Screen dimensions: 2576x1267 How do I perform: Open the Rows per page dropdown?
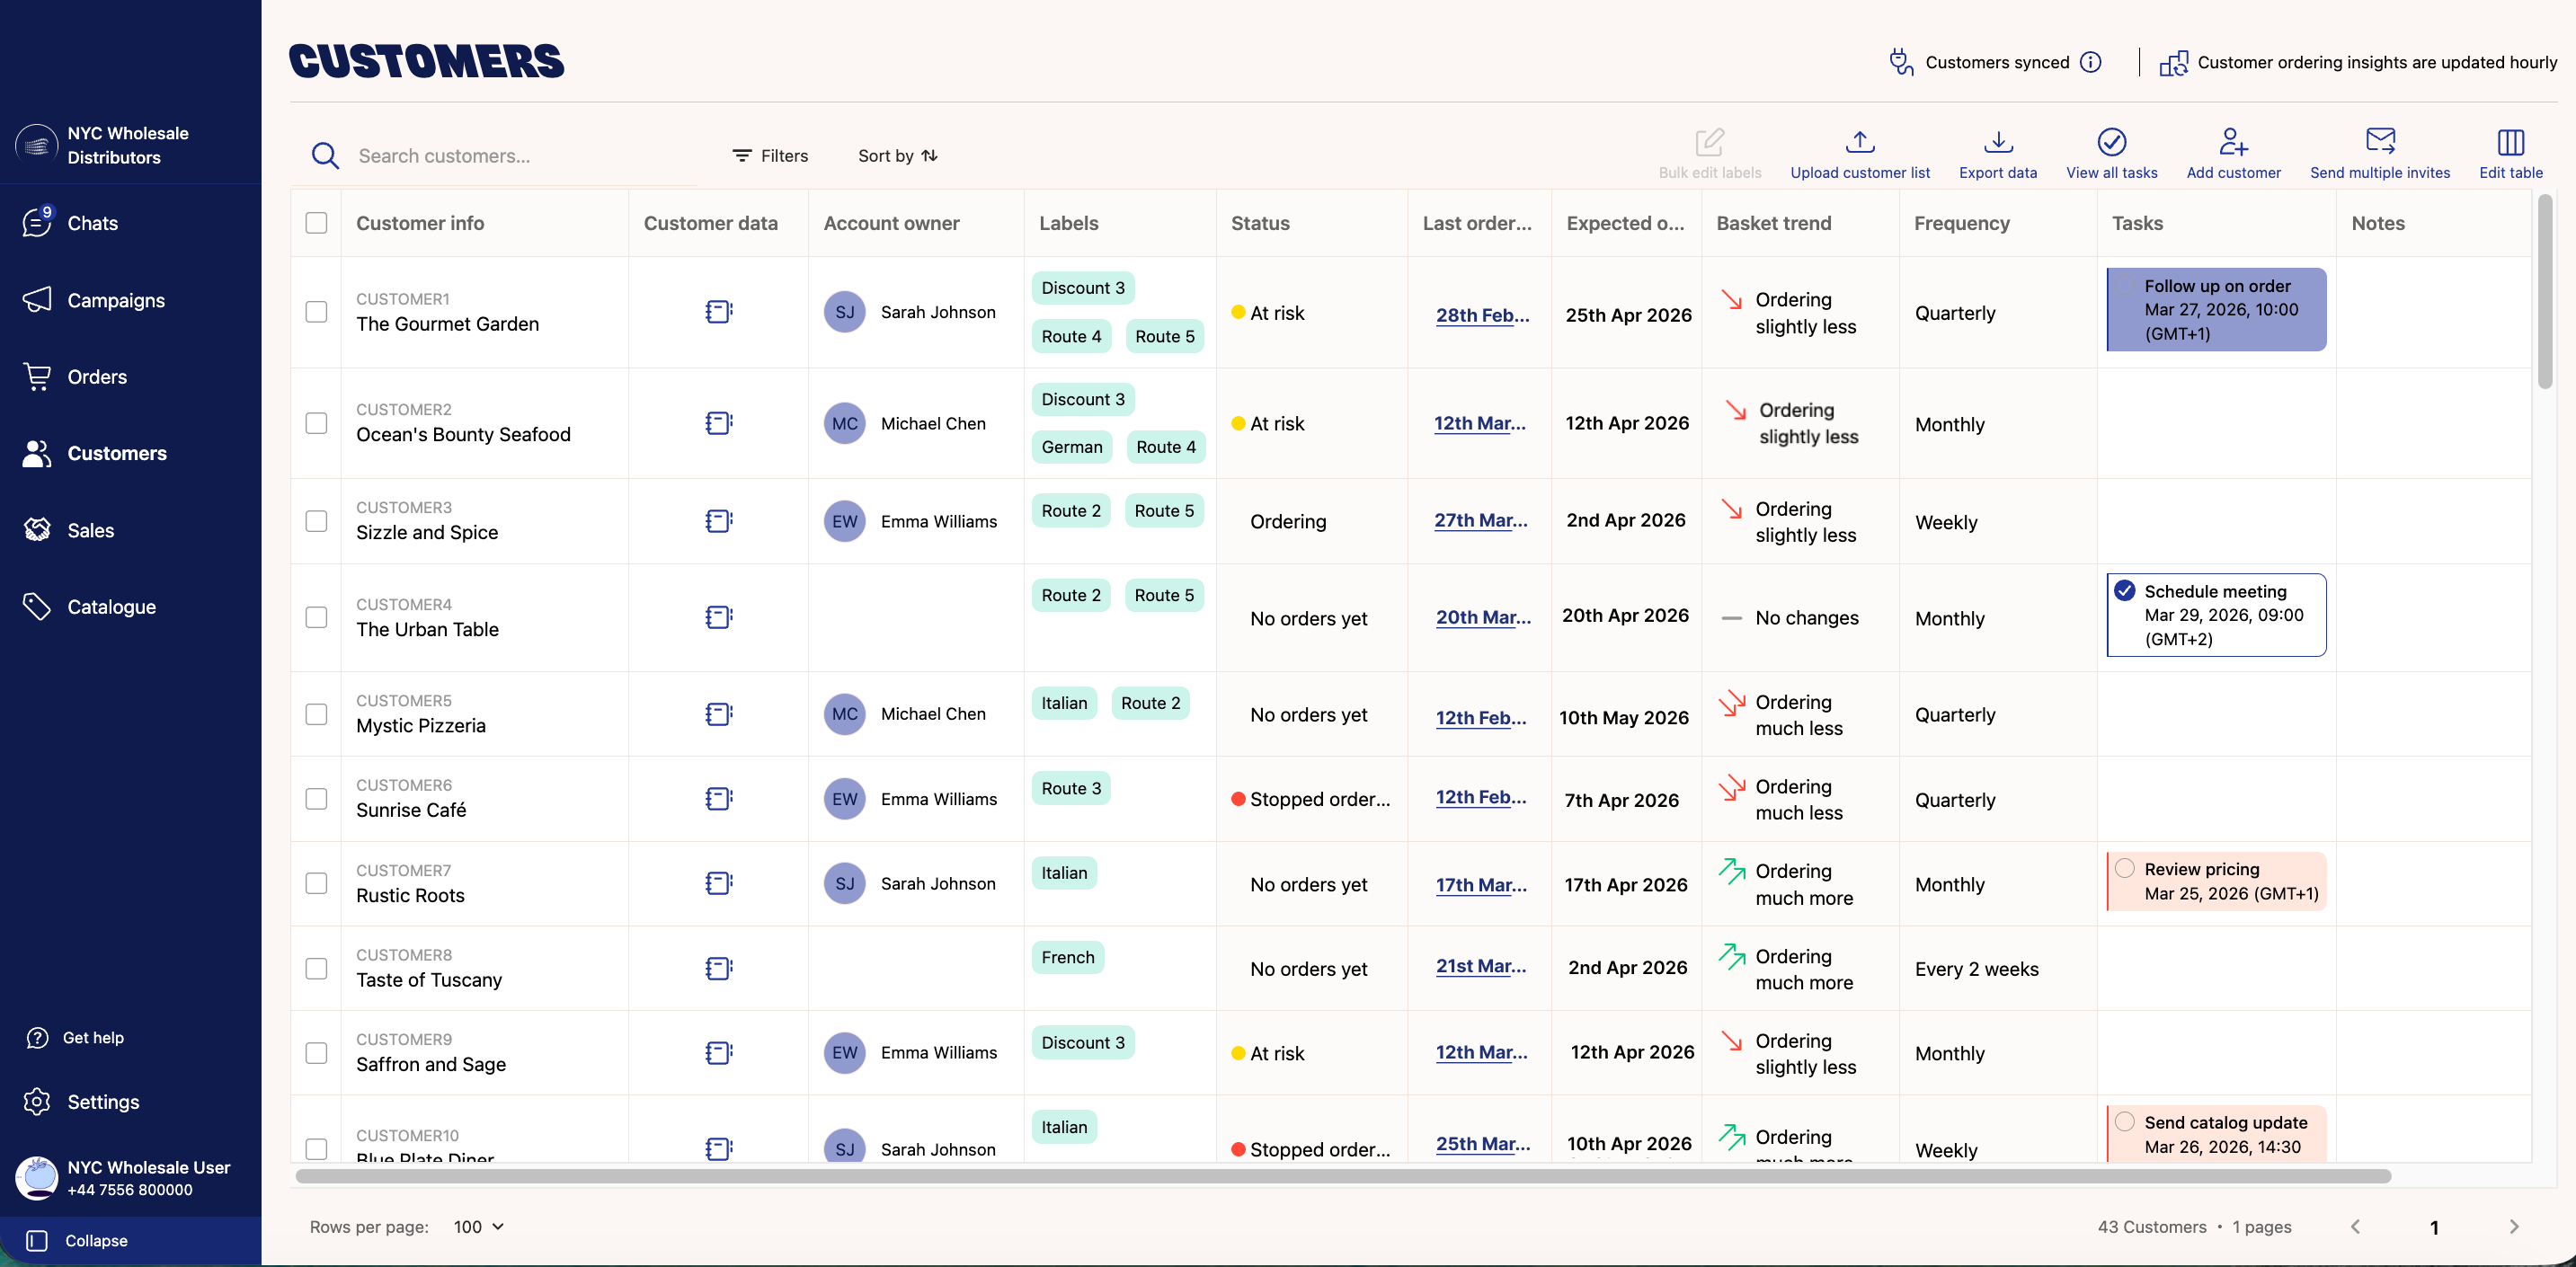coord(479,1226)
